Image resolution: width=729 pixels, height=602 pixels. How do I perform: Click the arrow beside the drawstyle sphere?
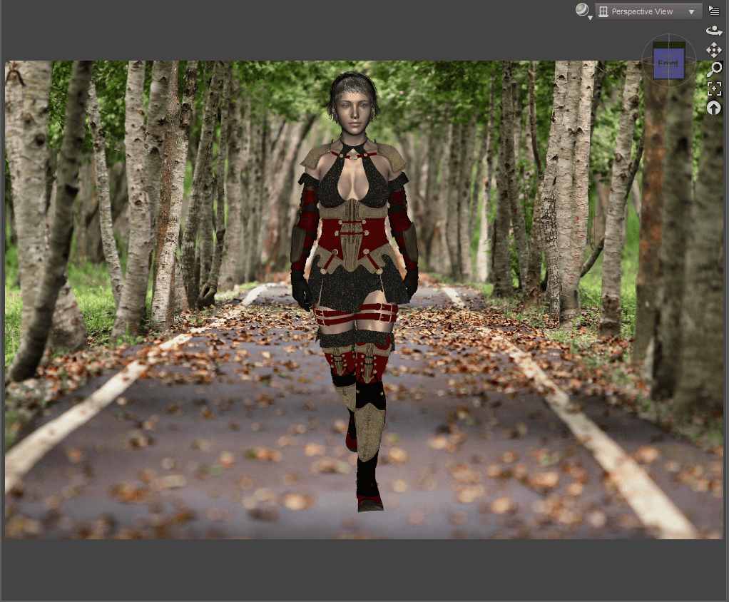[x=589, y=17]
